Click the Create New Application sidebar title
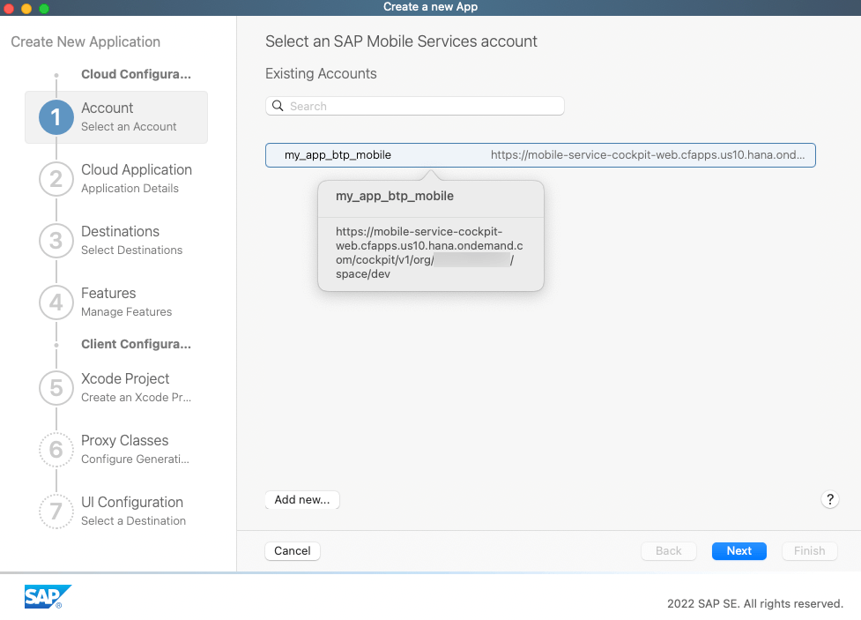 point(85,41)
